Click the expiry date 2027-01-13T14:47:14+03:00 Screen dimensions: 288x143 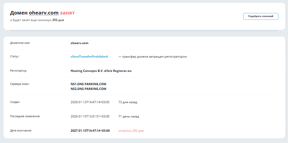coord(90,131)
